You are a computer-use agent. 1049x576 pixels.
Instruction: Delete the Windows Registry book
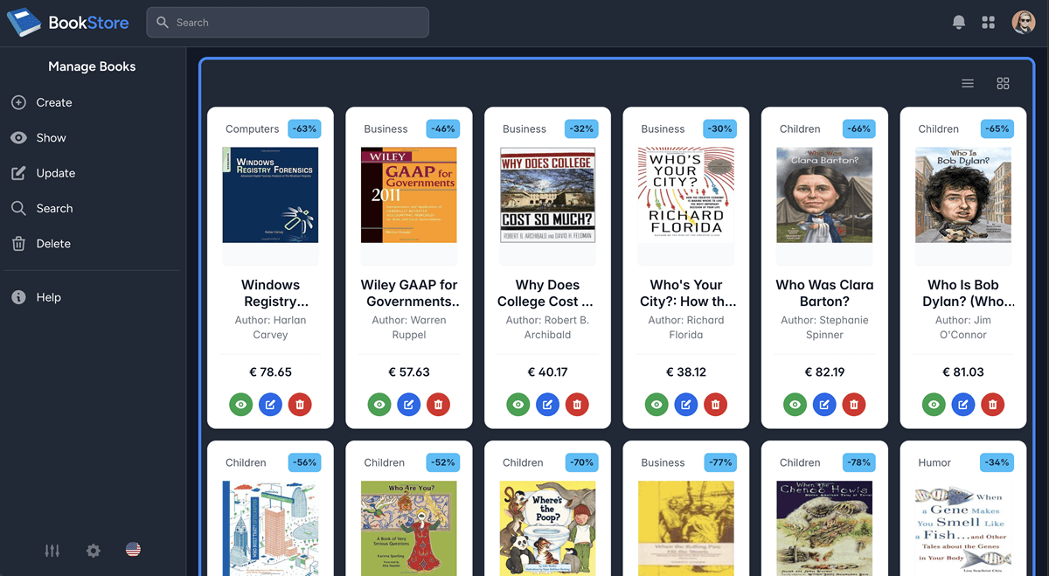point(300,405)
